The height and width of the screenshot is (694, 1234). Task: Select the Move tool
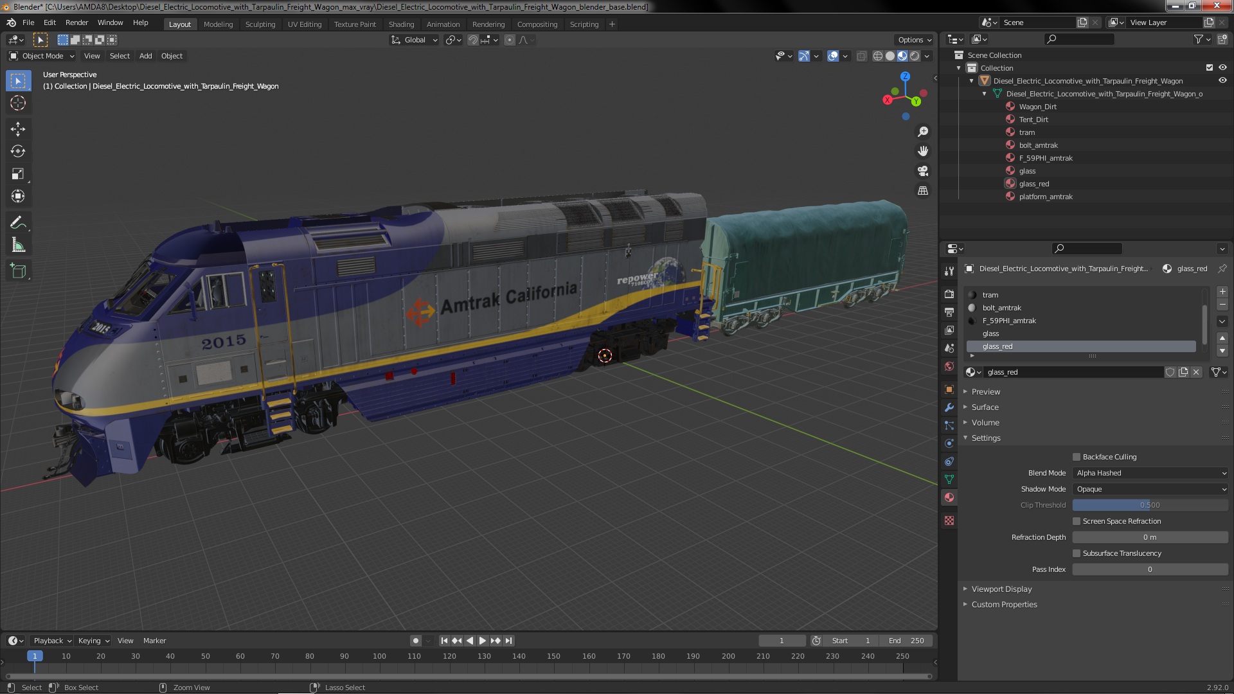(x=18, y=129)
